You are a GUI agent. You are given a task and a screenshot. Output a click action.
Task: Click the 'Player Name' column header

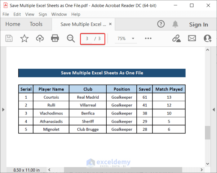pos(51,89)
